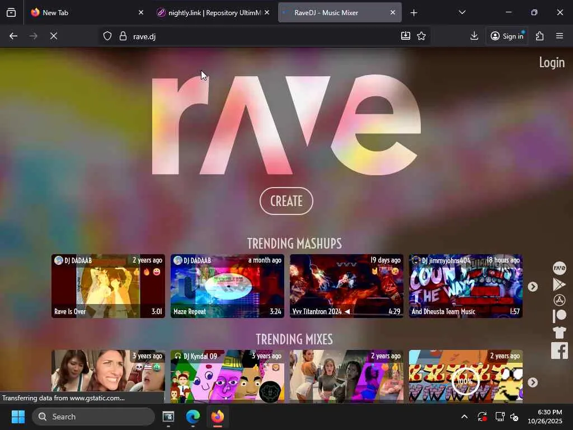The width and height of the screenshot is (573, 430).
Task: Click DJ jimmyjohns404 name on mashup card
Action: point(446,260)
